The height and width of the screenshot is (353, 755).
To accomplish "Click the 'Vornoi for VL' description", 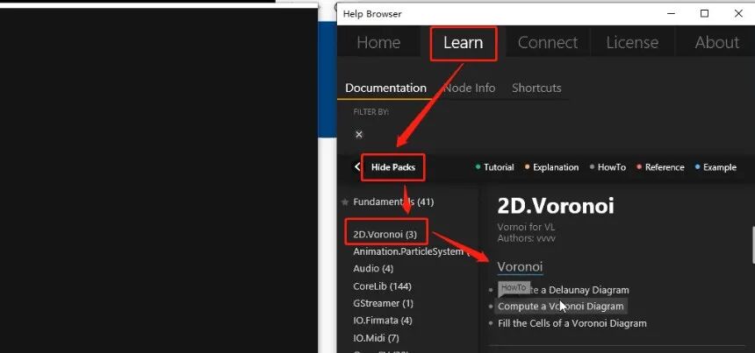I will [x=526, y=227].
